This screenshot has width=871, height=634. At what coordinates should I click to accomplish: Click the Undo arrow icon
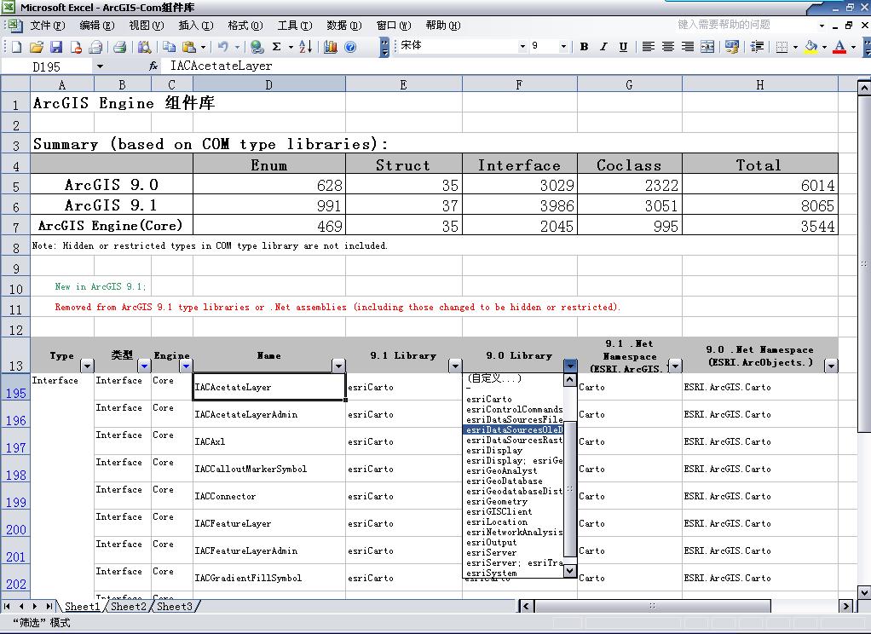pyautogui.click(x=223, y=47)
